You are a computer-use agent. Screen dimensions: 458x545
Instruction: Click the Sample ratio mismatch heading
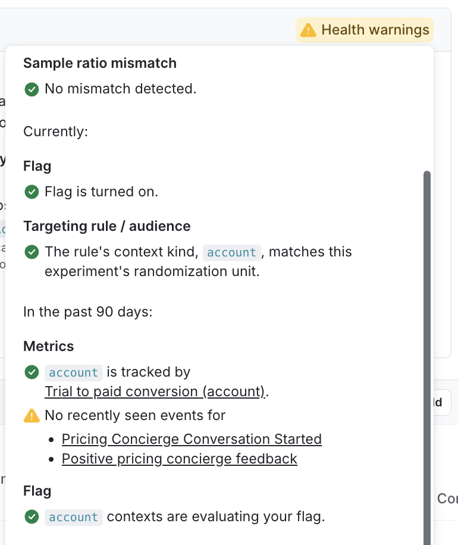tap(100, 63)
